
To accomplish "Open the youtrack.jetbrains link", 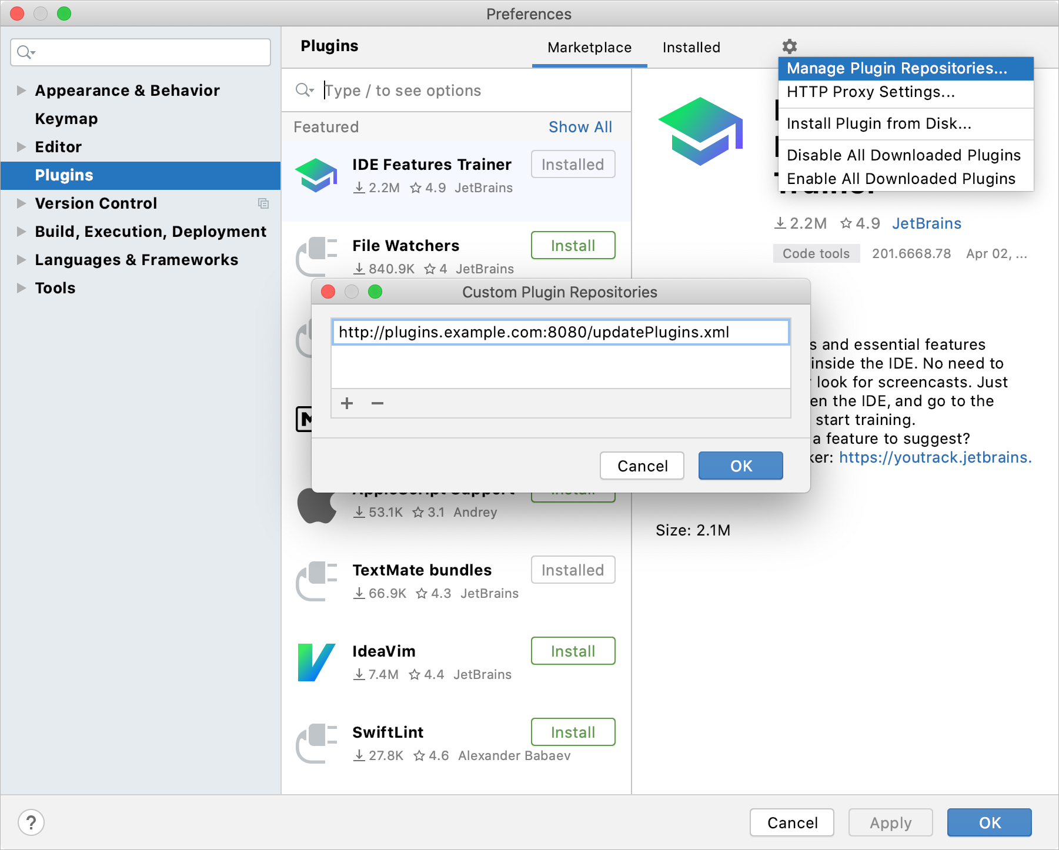I will point(935,457).
